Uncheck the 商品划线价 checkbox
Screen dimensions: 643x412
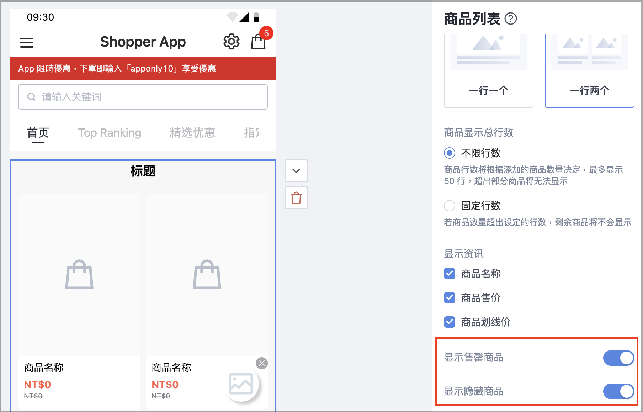450,322
